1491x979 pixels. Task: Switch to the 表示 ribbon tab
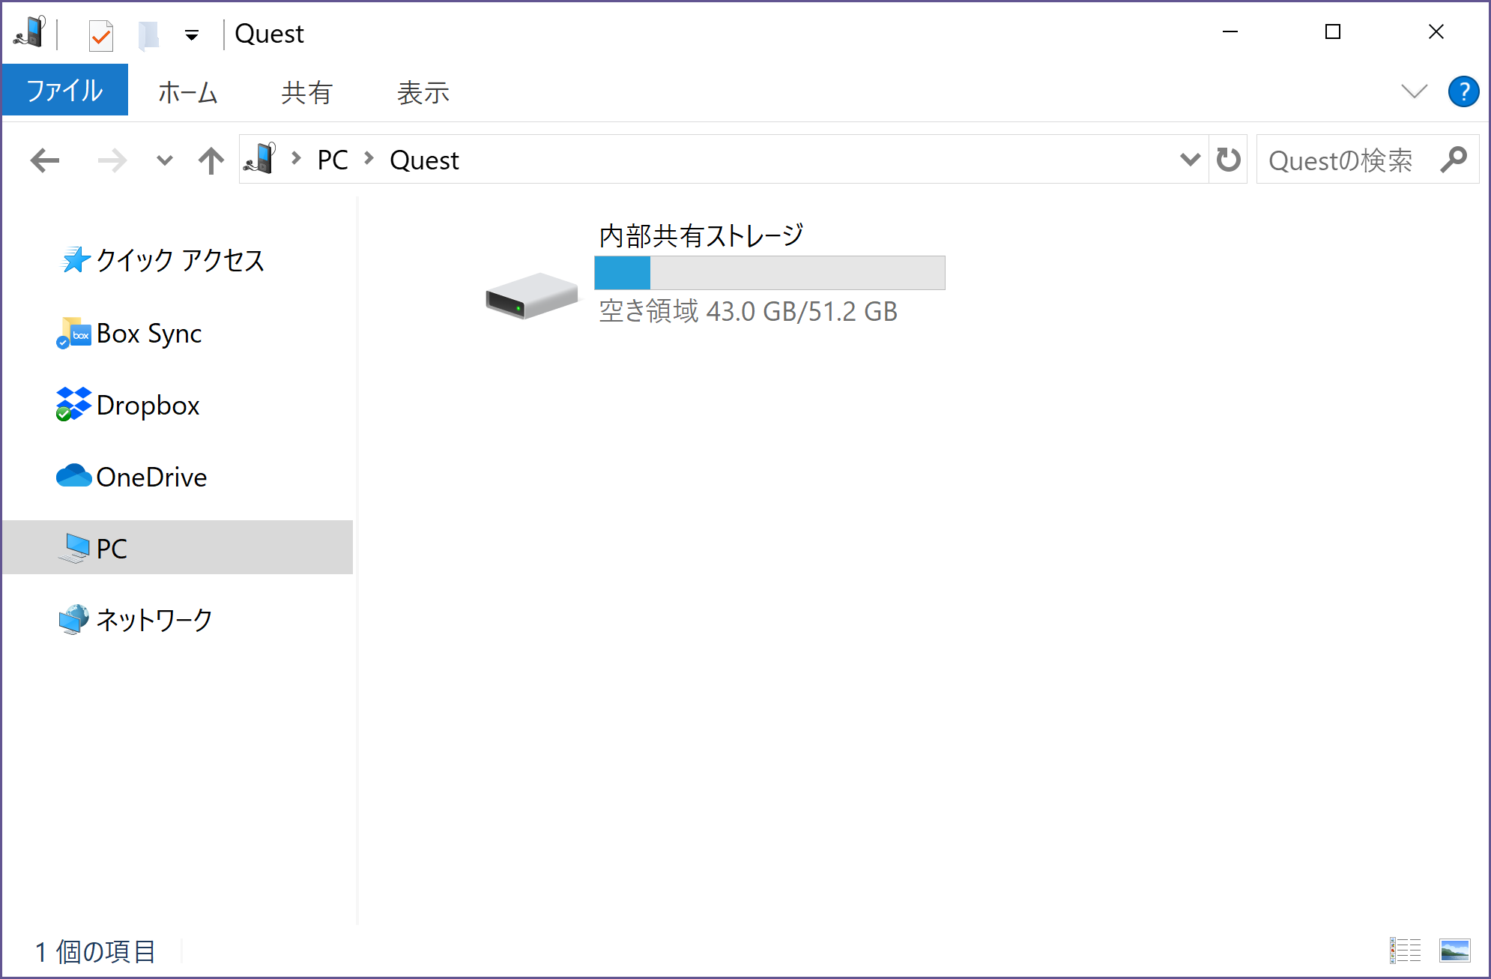pos(423,91)
